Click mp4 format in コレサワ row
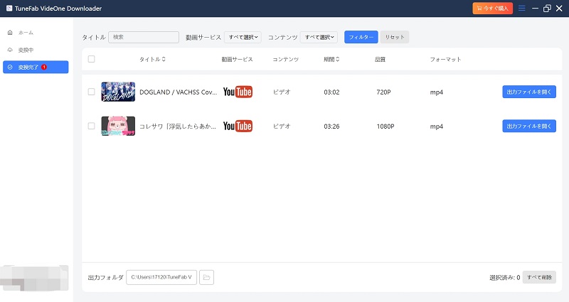Screen dimensions: 569x302 pyautogui.click(x=437, y=126)
